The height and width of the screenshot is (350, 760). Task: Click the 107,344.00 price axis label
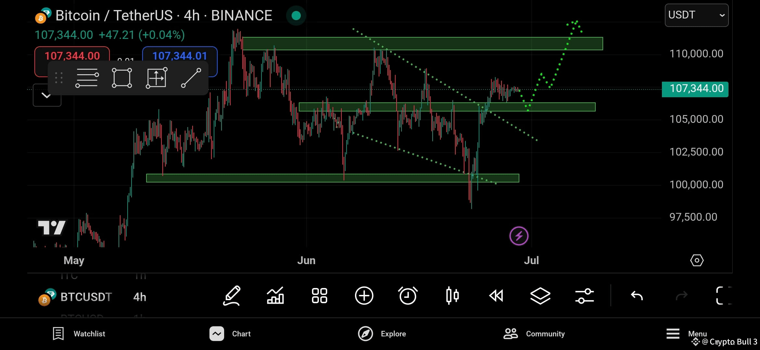(x=695, y=88)
